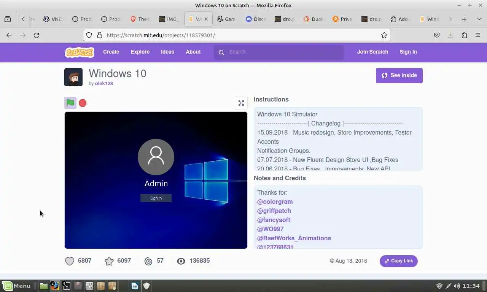The width and height of the screenshot is (487, 292).
Task: Open the @fancysoft profile link
Action: pyautogui.click(x=274, y=220)
